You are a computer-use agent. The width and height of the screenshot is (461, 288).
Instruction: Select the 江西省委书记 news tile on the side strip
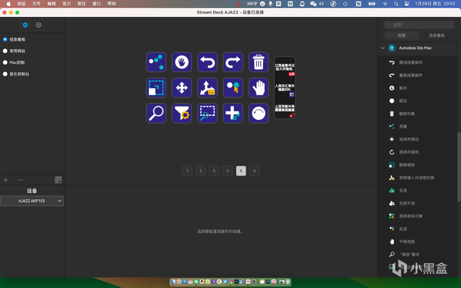[285, 69]
